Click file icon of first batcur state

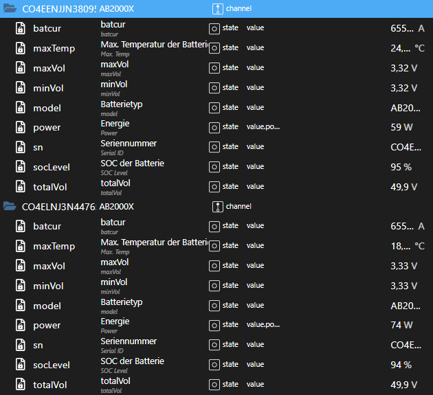point(21,28)
